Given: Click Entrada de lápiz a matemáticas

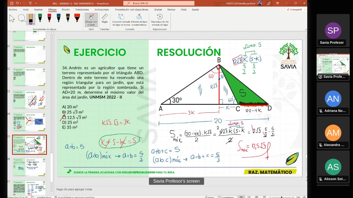Looking at the screenshot, I should pos(139,20).
